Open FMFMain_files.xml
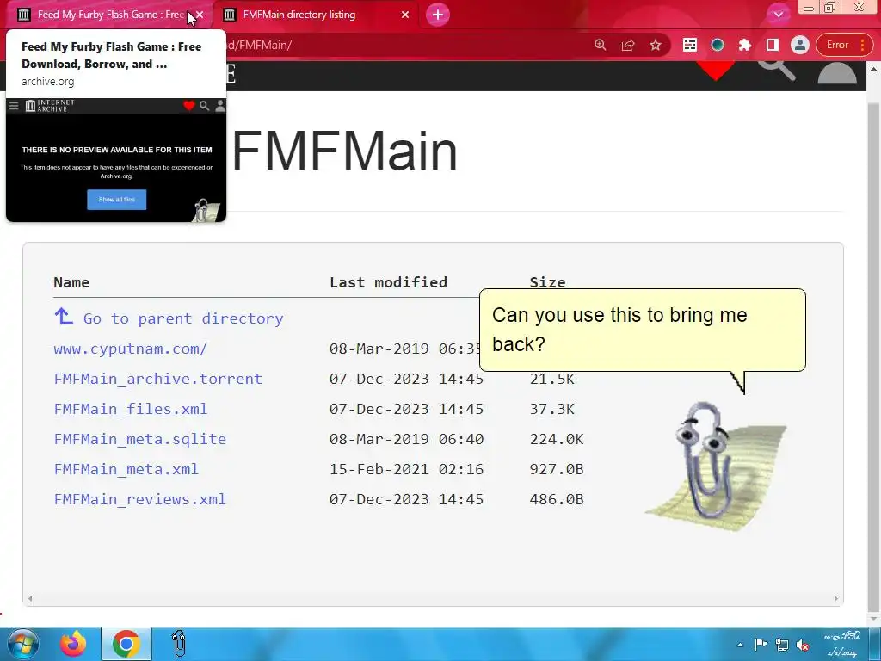881x661 pixels. coord(131,409)
